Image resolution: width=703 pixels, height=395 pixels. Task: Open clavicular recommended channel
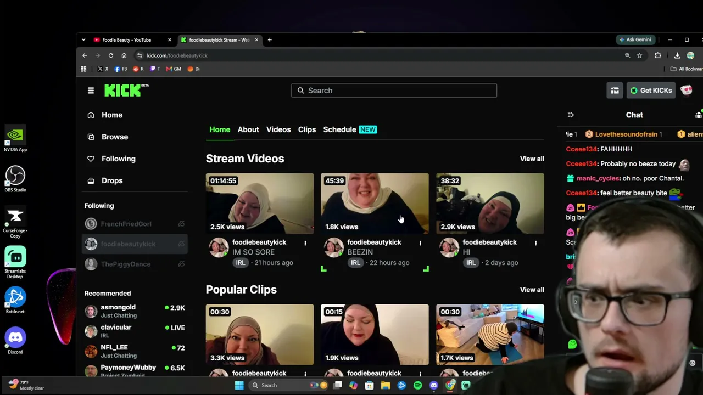pyautogui.click(x=135, y=331)
